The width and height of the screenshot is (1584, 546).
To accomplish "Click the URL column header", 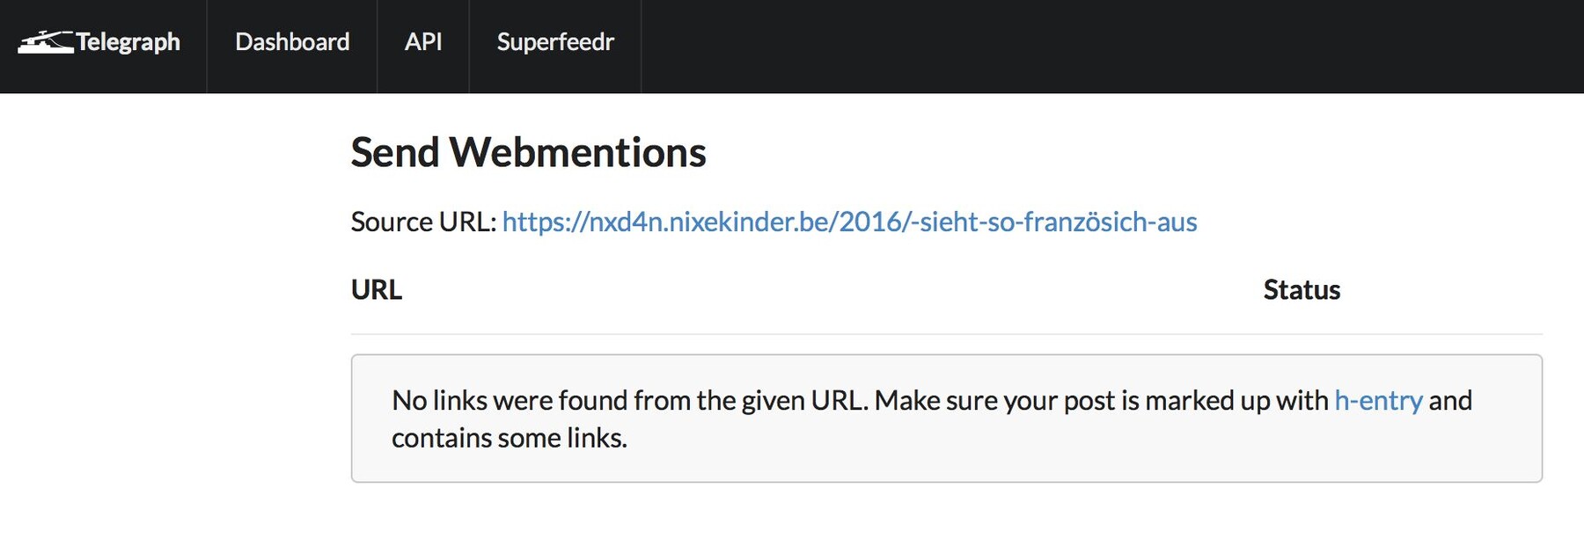I will pyautogui.click(x=377, y=290).
